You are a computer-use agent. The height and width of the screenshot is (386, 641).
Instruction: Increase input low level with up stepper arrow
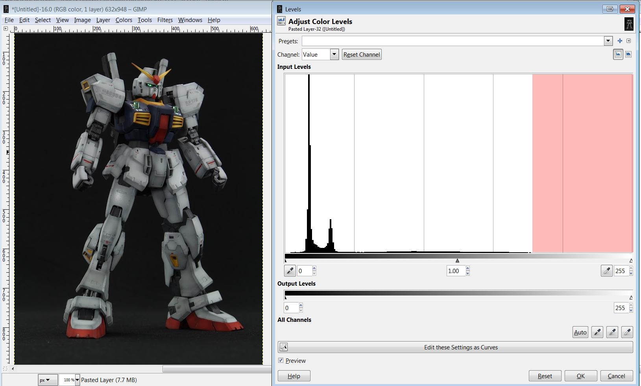314,268
